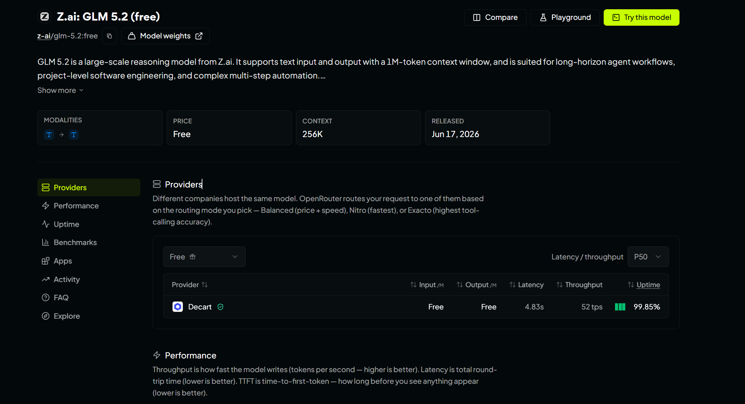This screenshot has height=404, width=745.
Task: Click the green verified shield next to Decart
Action: 221,307
